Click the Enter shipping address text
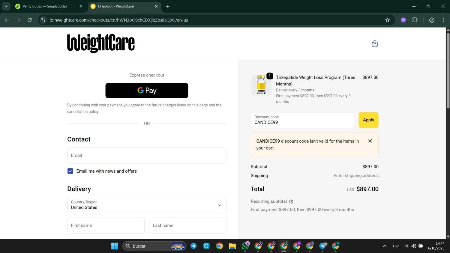450x253 pixels. pyautogui.click(x=356, y=176)
